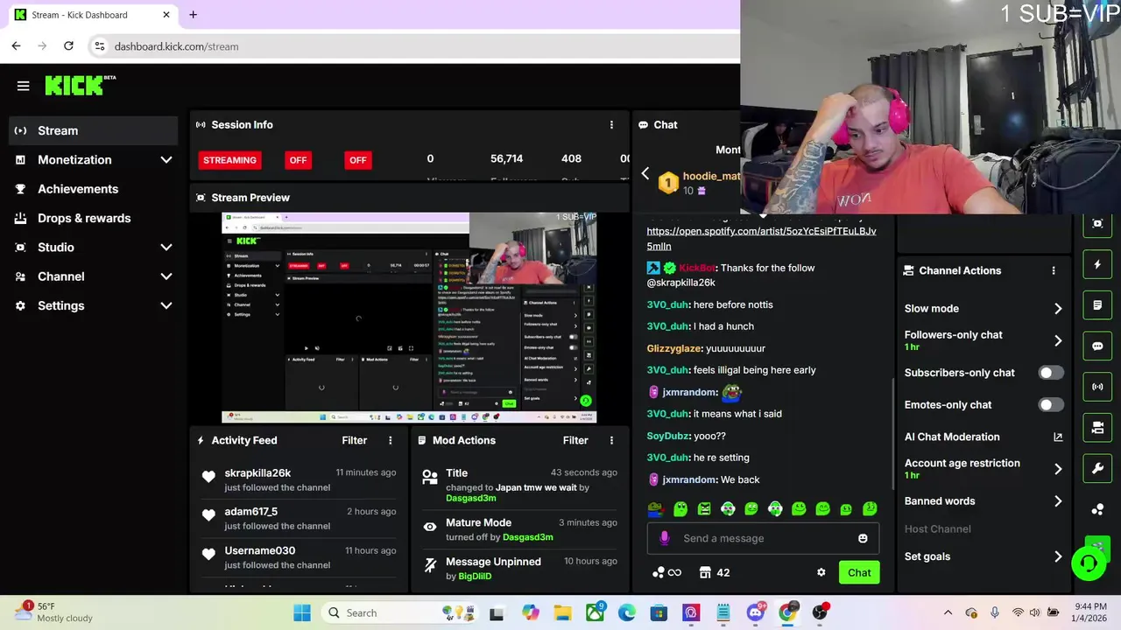Click Filter in Mod Actions
The image size is (1121, 630).
pos(575,440)
